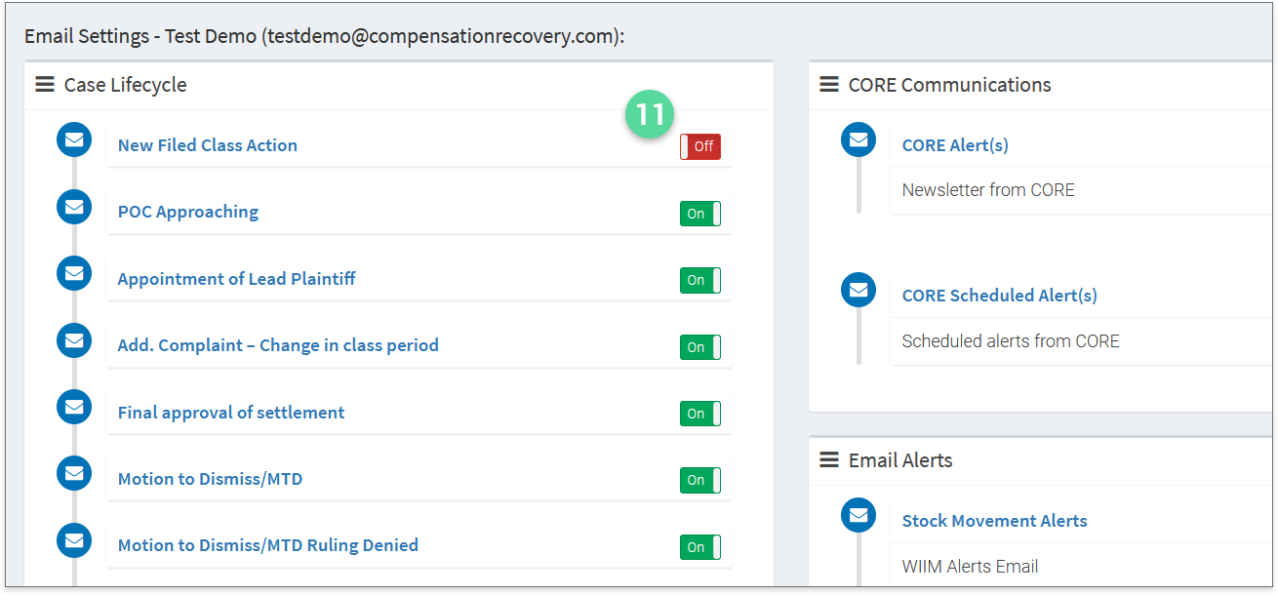Switch off Motion to Dismiss/MTD toggle
The image size is (1278, 595).
(700, 480)
